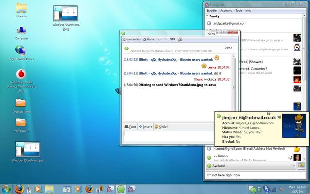Click the Pidgin icon in Buddy List titlebar

(x=207, y=4)
